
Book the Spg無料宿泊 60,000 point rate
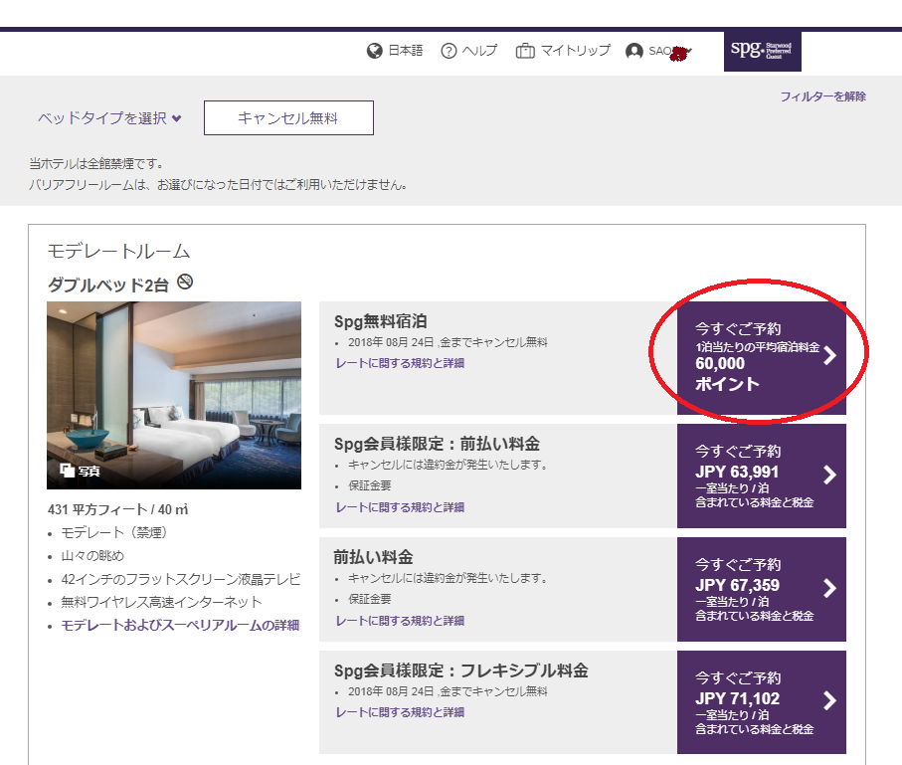click(762, 358)
